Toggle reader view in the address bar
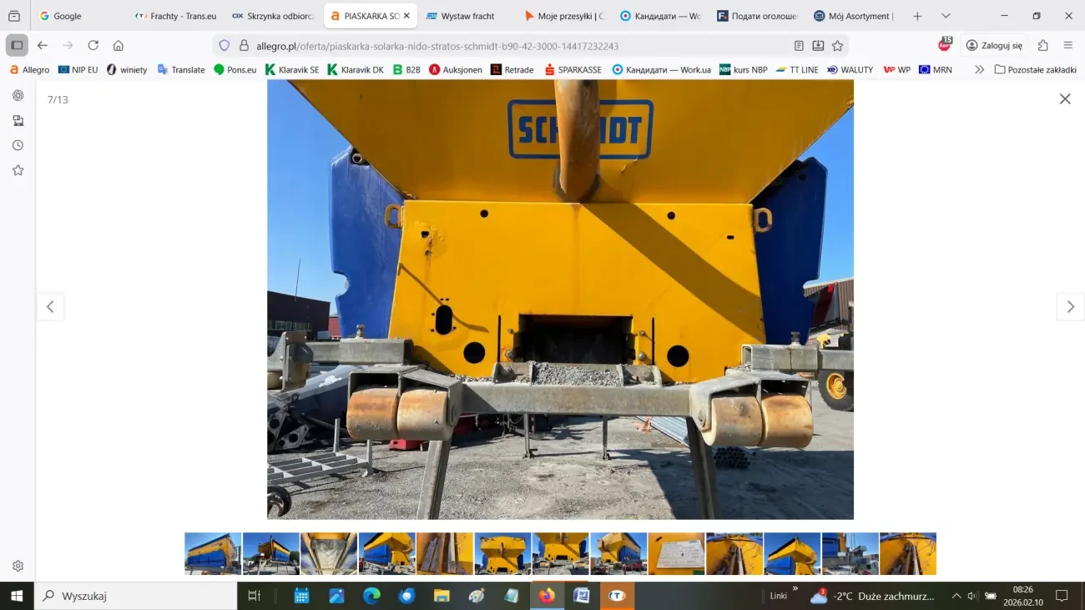 (799, 46)
